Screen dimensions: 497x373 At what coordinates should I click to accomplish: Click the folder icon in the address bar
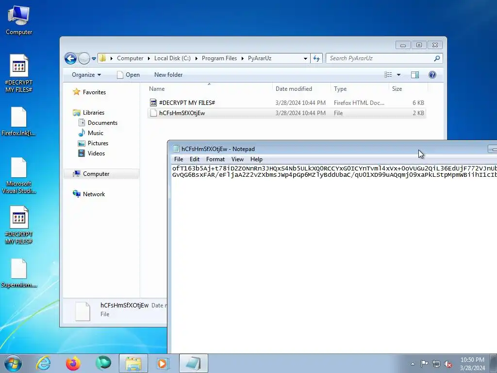pos(102,58)
